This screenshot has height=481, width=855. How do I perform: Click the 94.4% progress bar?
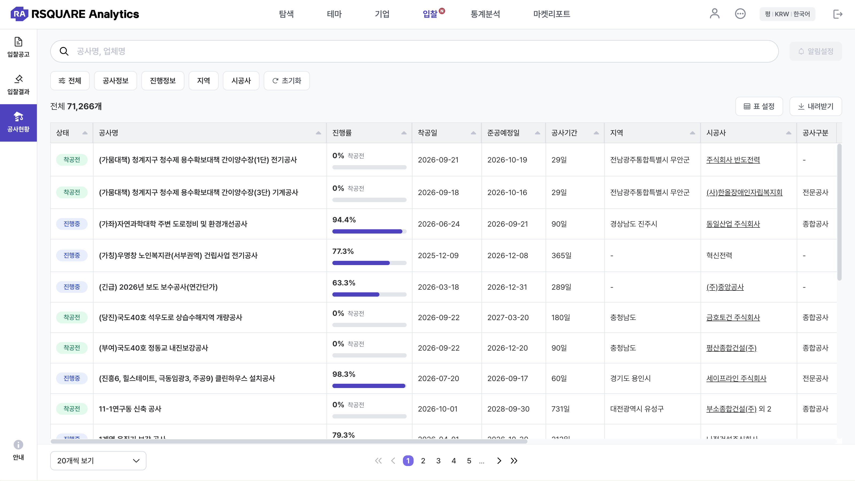coord(369,231)
